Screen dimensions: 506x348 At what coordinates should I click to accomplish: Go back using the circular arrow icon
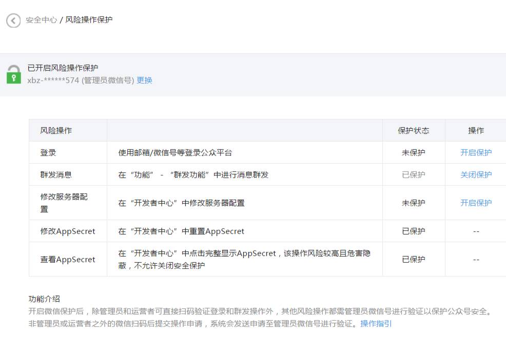click(13, 21)
